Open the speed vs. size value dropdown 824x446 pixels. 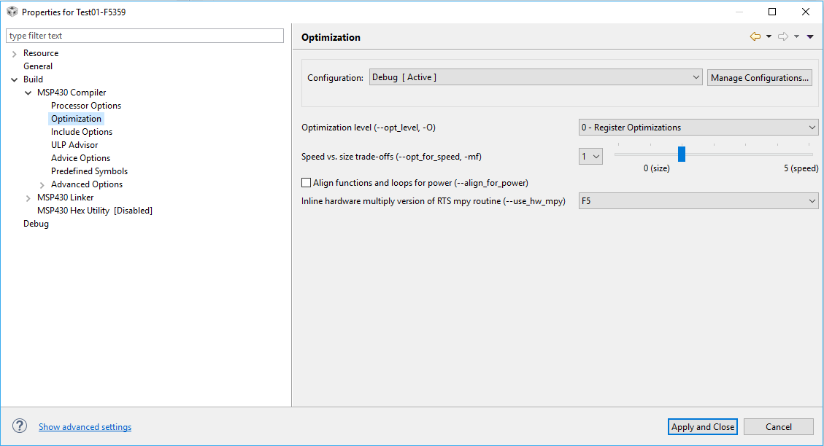coord(590,157)
